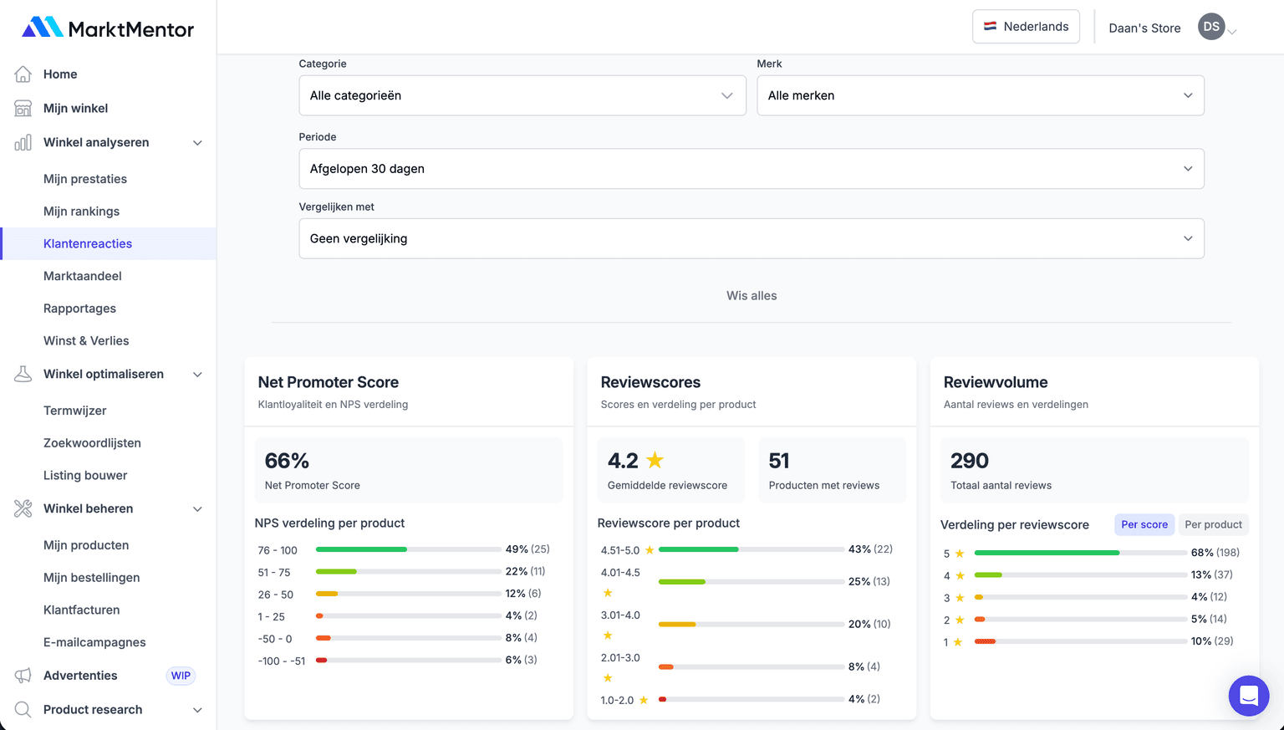Screen dimensions: 1284x730
Task: Expand the Periode selector
Action: (x=751, y=168)
